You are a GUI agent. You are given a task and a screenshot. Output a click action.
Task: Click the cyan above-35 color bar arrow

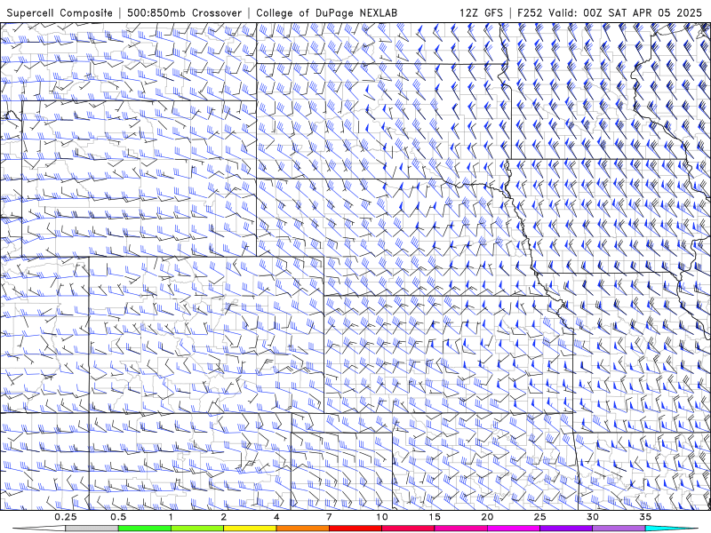pyautogui.click(x=672, y=529)
